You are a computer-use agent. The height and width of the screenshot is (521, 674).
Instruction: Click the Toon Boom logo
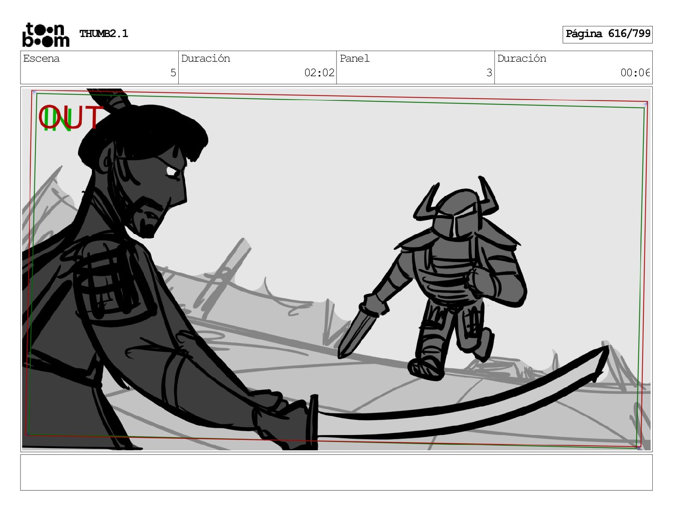(x=46, y=35)
